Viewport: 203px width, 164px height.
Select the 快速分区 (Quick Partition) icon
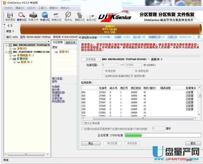coord(45,16)
